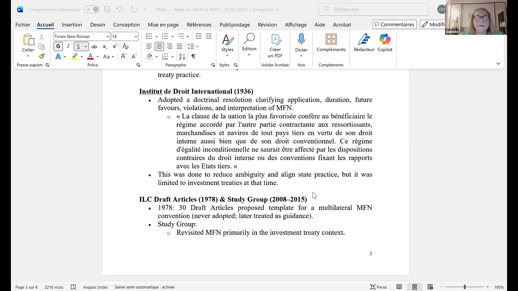This screenshot has height=291, width=518.
Task: Toggle italic formatting
Action: 68,46
